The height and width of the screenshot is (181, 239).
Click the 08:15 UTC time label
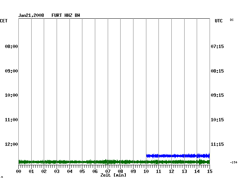click(x=217, y=71)
